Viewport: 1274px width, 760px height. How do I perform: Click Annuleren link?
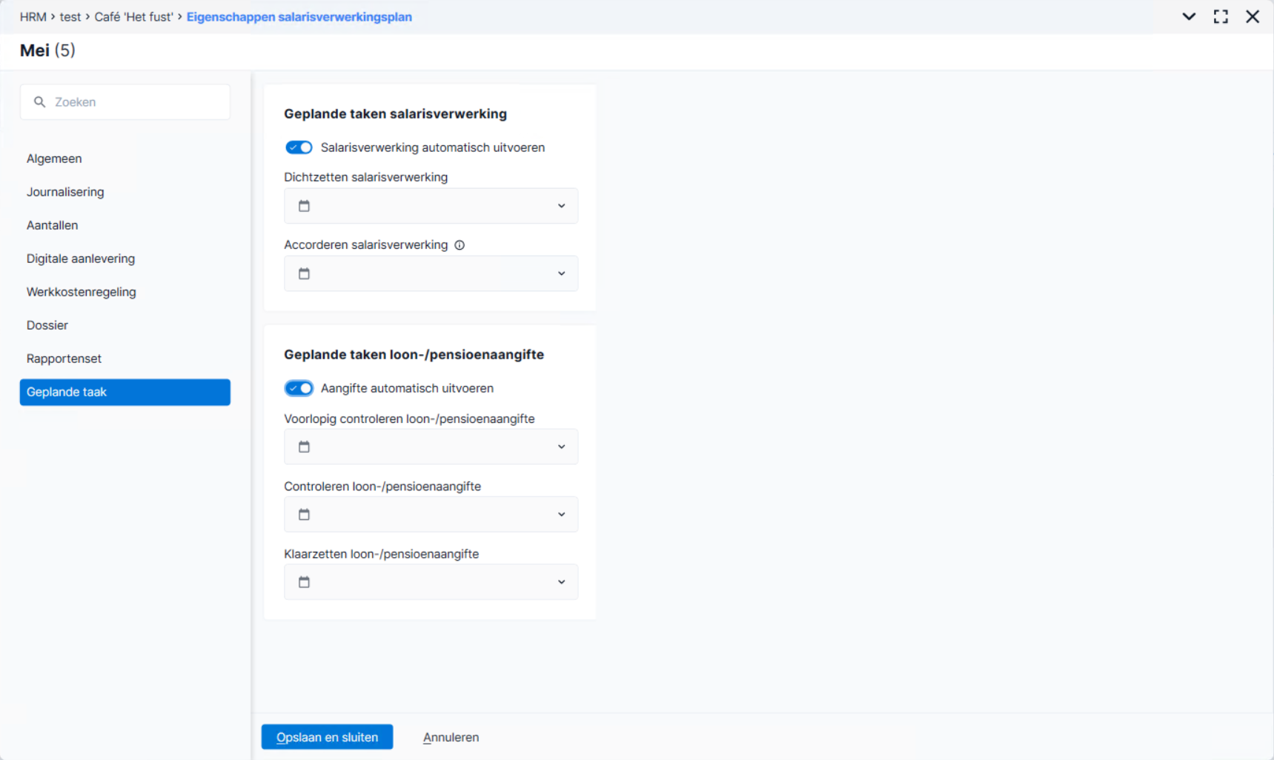451,737
